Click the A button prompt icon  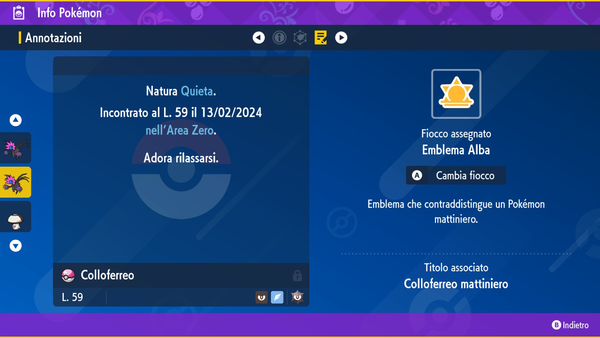pyautogui.click(x=417, y=176)
